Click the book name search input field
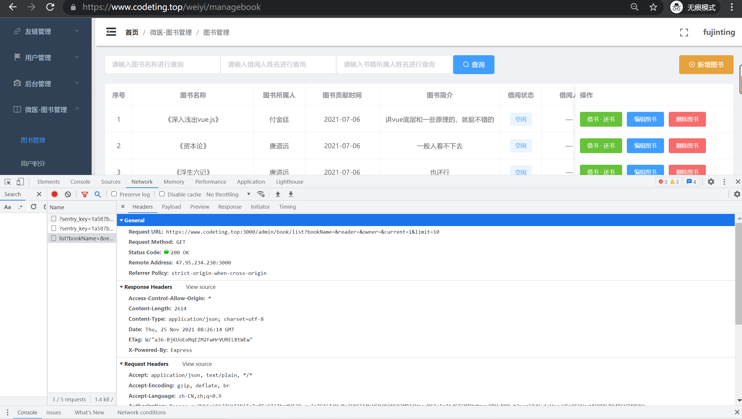The height and width of the screenshot is (419, 742). (162, 65)
